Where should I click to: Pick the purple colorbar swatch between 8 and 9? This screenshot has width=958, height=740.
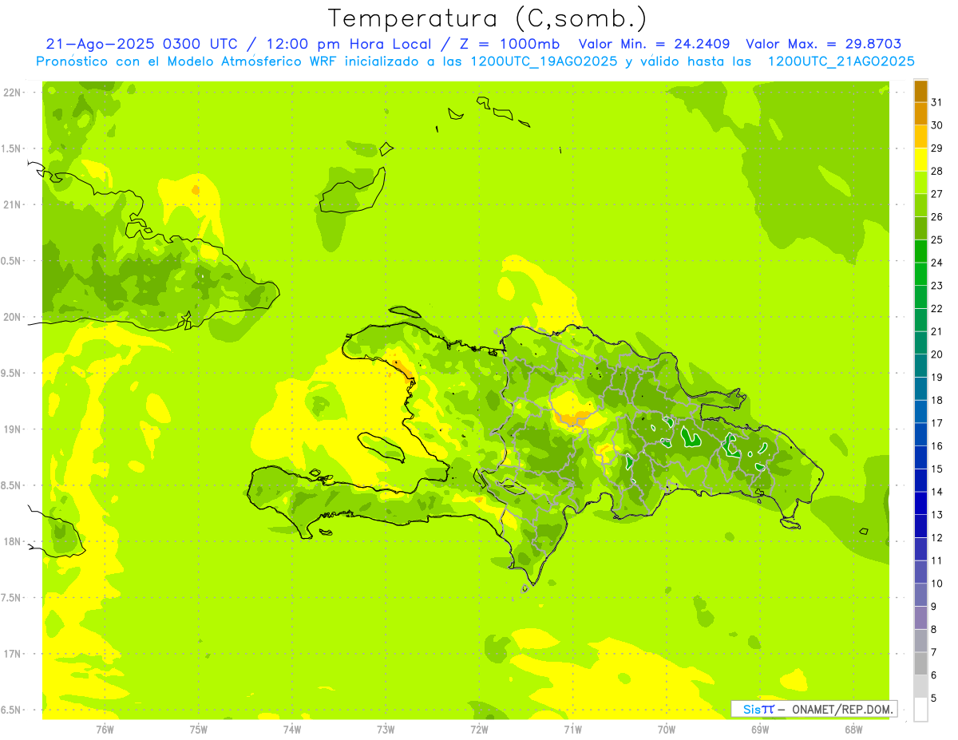click(920, 619)
